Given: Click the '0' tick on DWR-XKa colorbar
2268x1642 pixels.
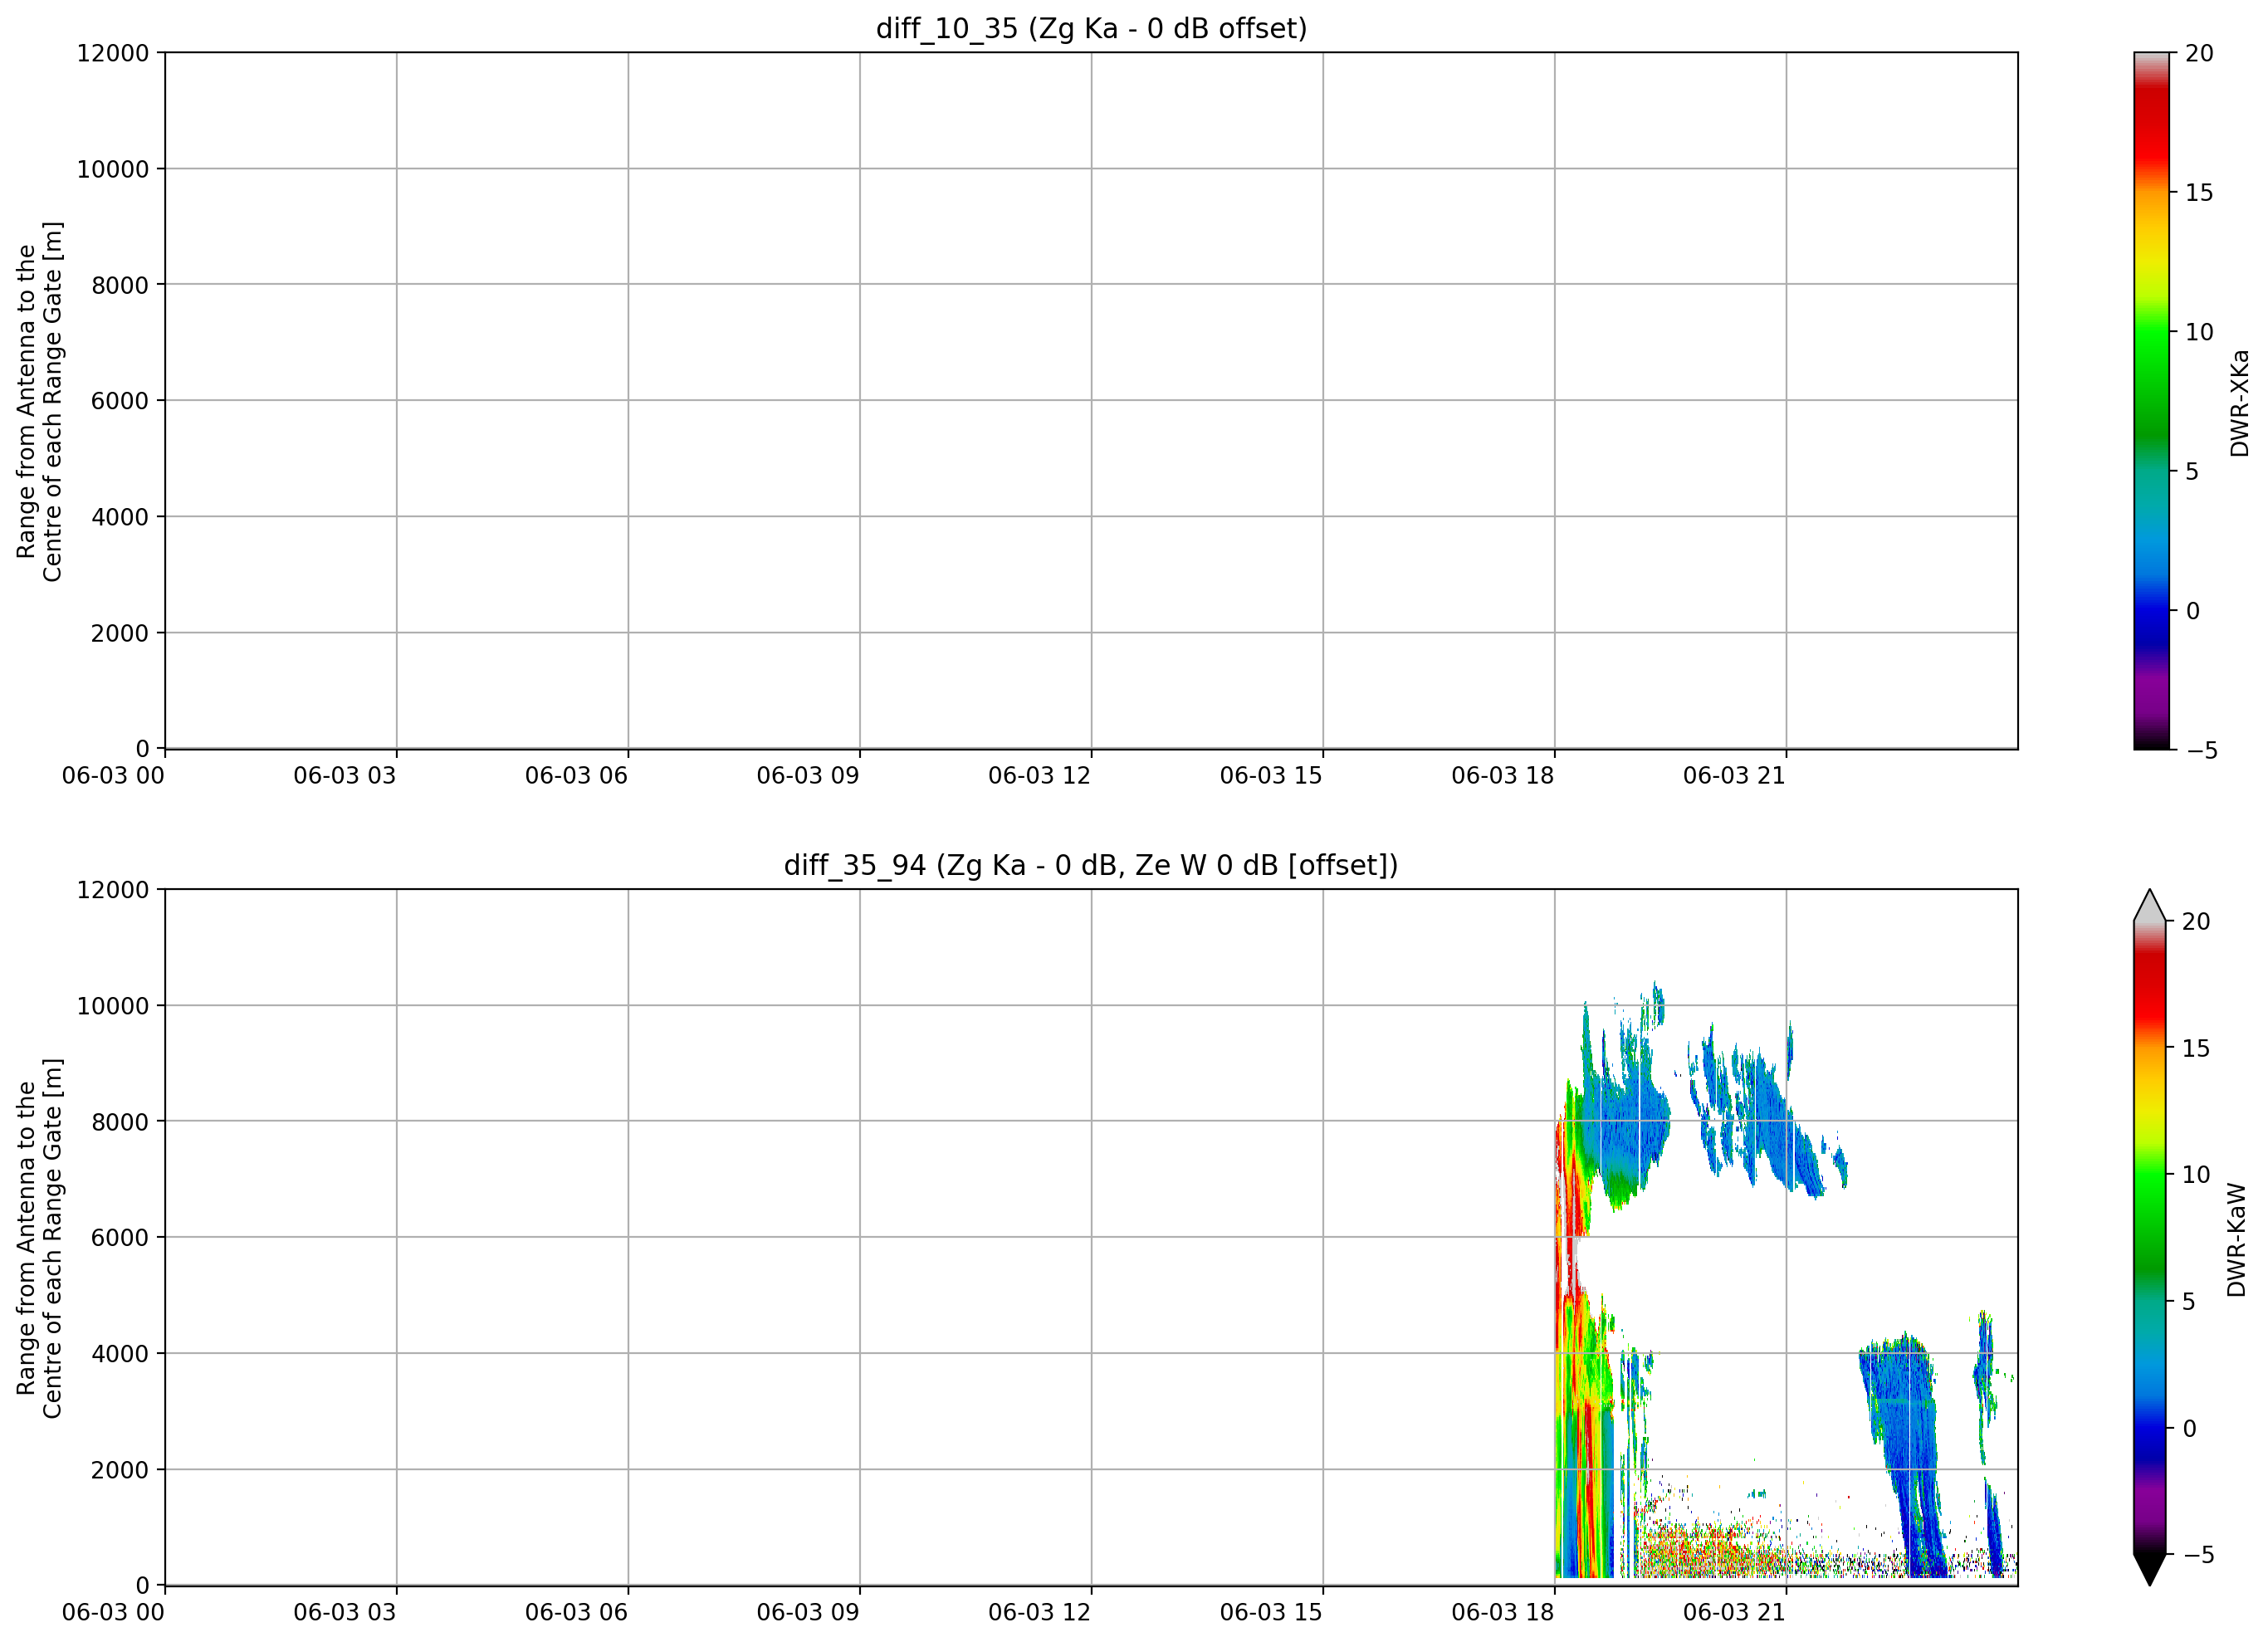Looking at the screenshot, I should (x=2192, y=611).
